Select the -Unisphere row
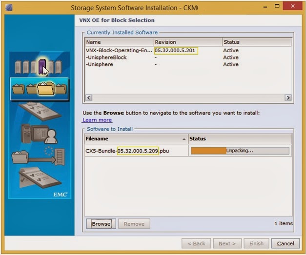This screenshot has height=255, width=306. (188, 64)
